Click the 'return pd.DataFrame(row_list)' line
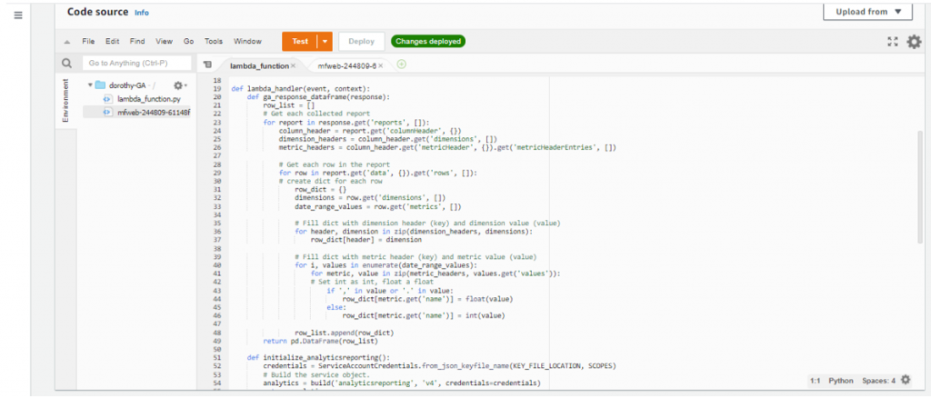The height and width of the screenshot is (397, 931). (321, 341)
